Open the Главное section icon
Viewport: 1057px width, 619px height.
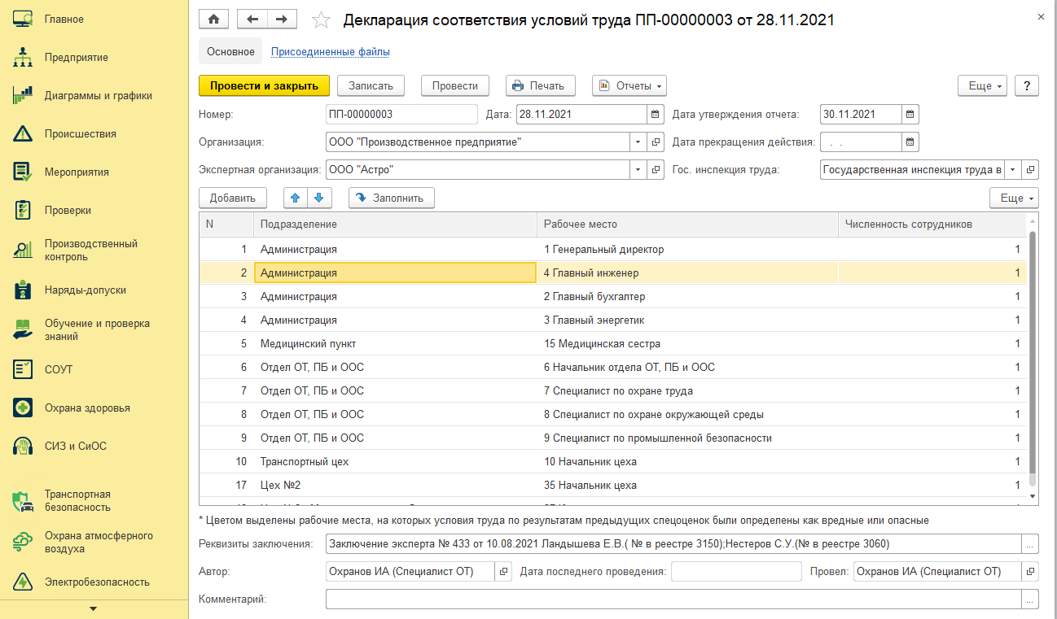[x=23, y=20]
